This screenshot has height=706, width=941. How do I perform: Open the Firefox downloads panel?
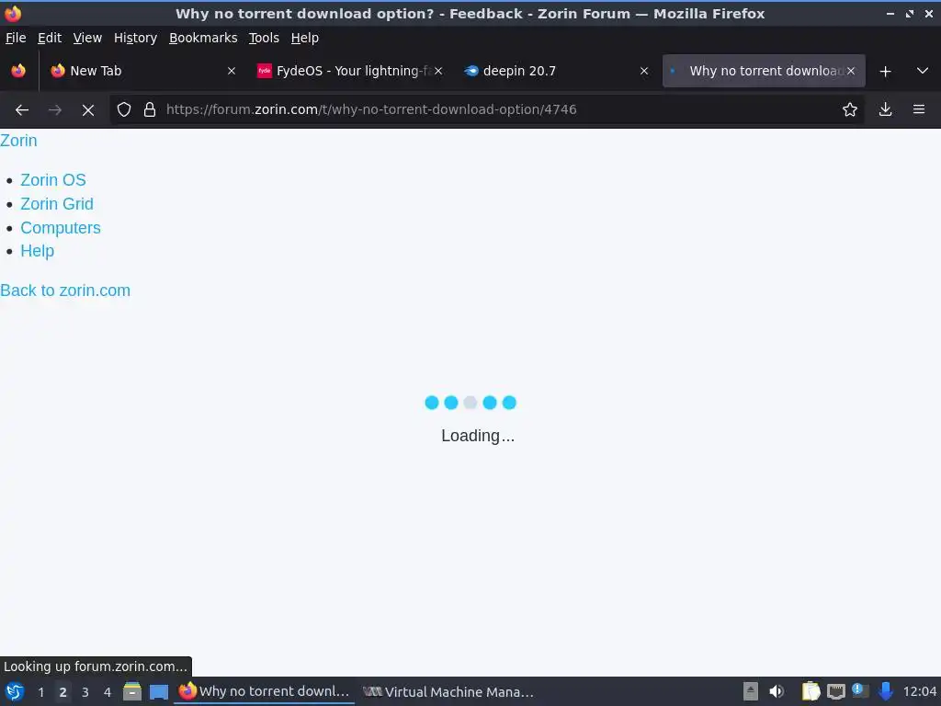[x=885, y=109]
